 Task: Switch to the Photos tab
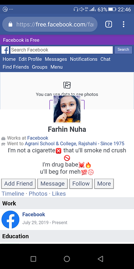click(x=38, y=194)
